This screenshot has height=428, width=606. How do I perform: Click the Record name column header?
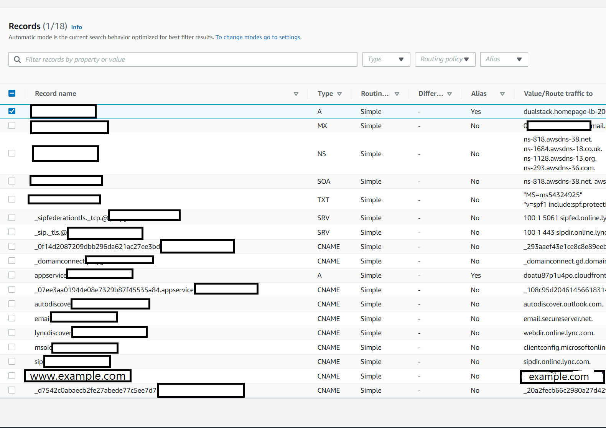pos(56,94)
